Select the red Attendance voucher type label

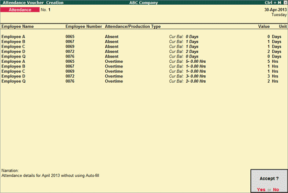click(20, 10)
